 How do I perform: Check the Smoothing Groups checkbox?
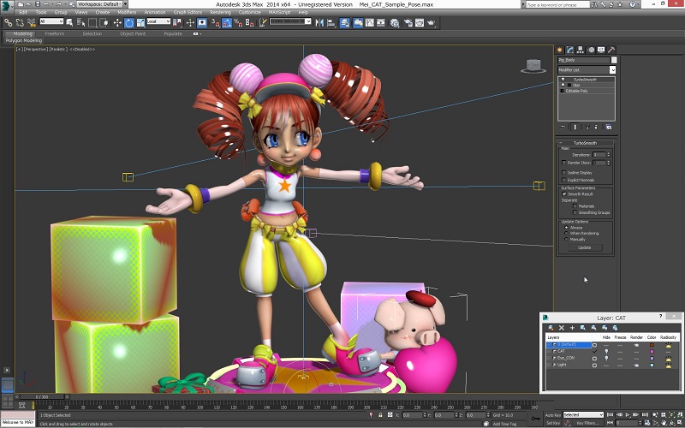[575, 212]
